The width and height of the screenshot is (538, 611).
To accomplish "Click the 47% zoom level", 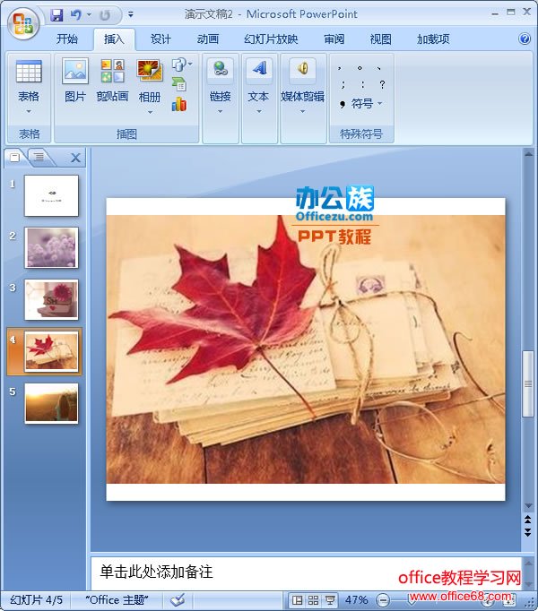I will point(357,600).
